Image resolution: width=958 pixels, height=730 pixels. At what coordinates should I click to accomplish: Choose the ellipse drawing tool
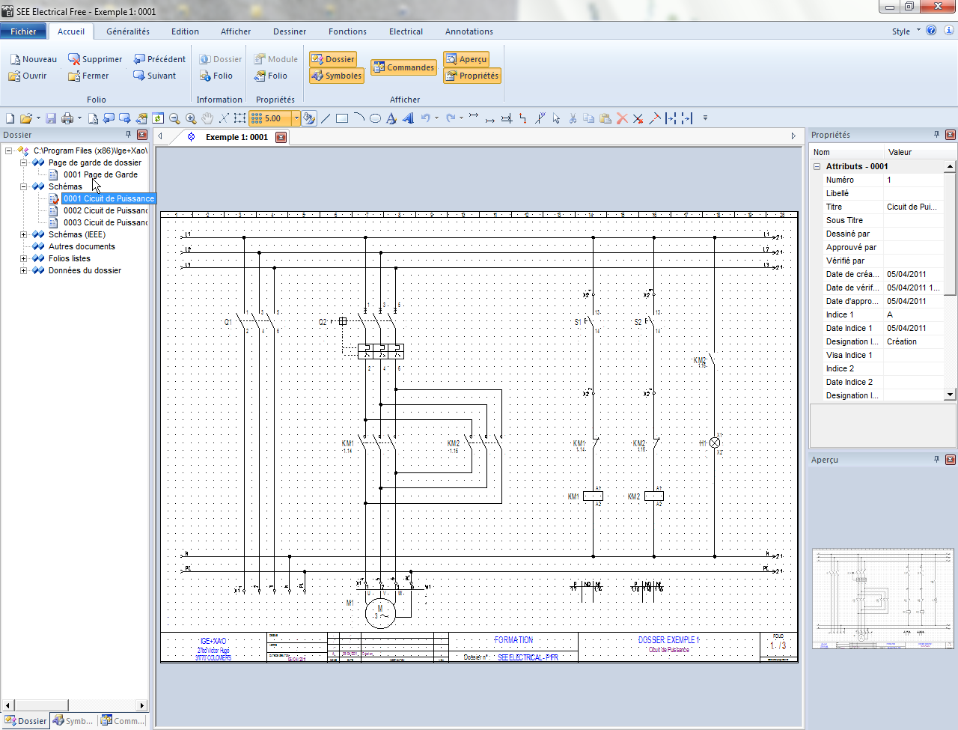coord(375,118)
